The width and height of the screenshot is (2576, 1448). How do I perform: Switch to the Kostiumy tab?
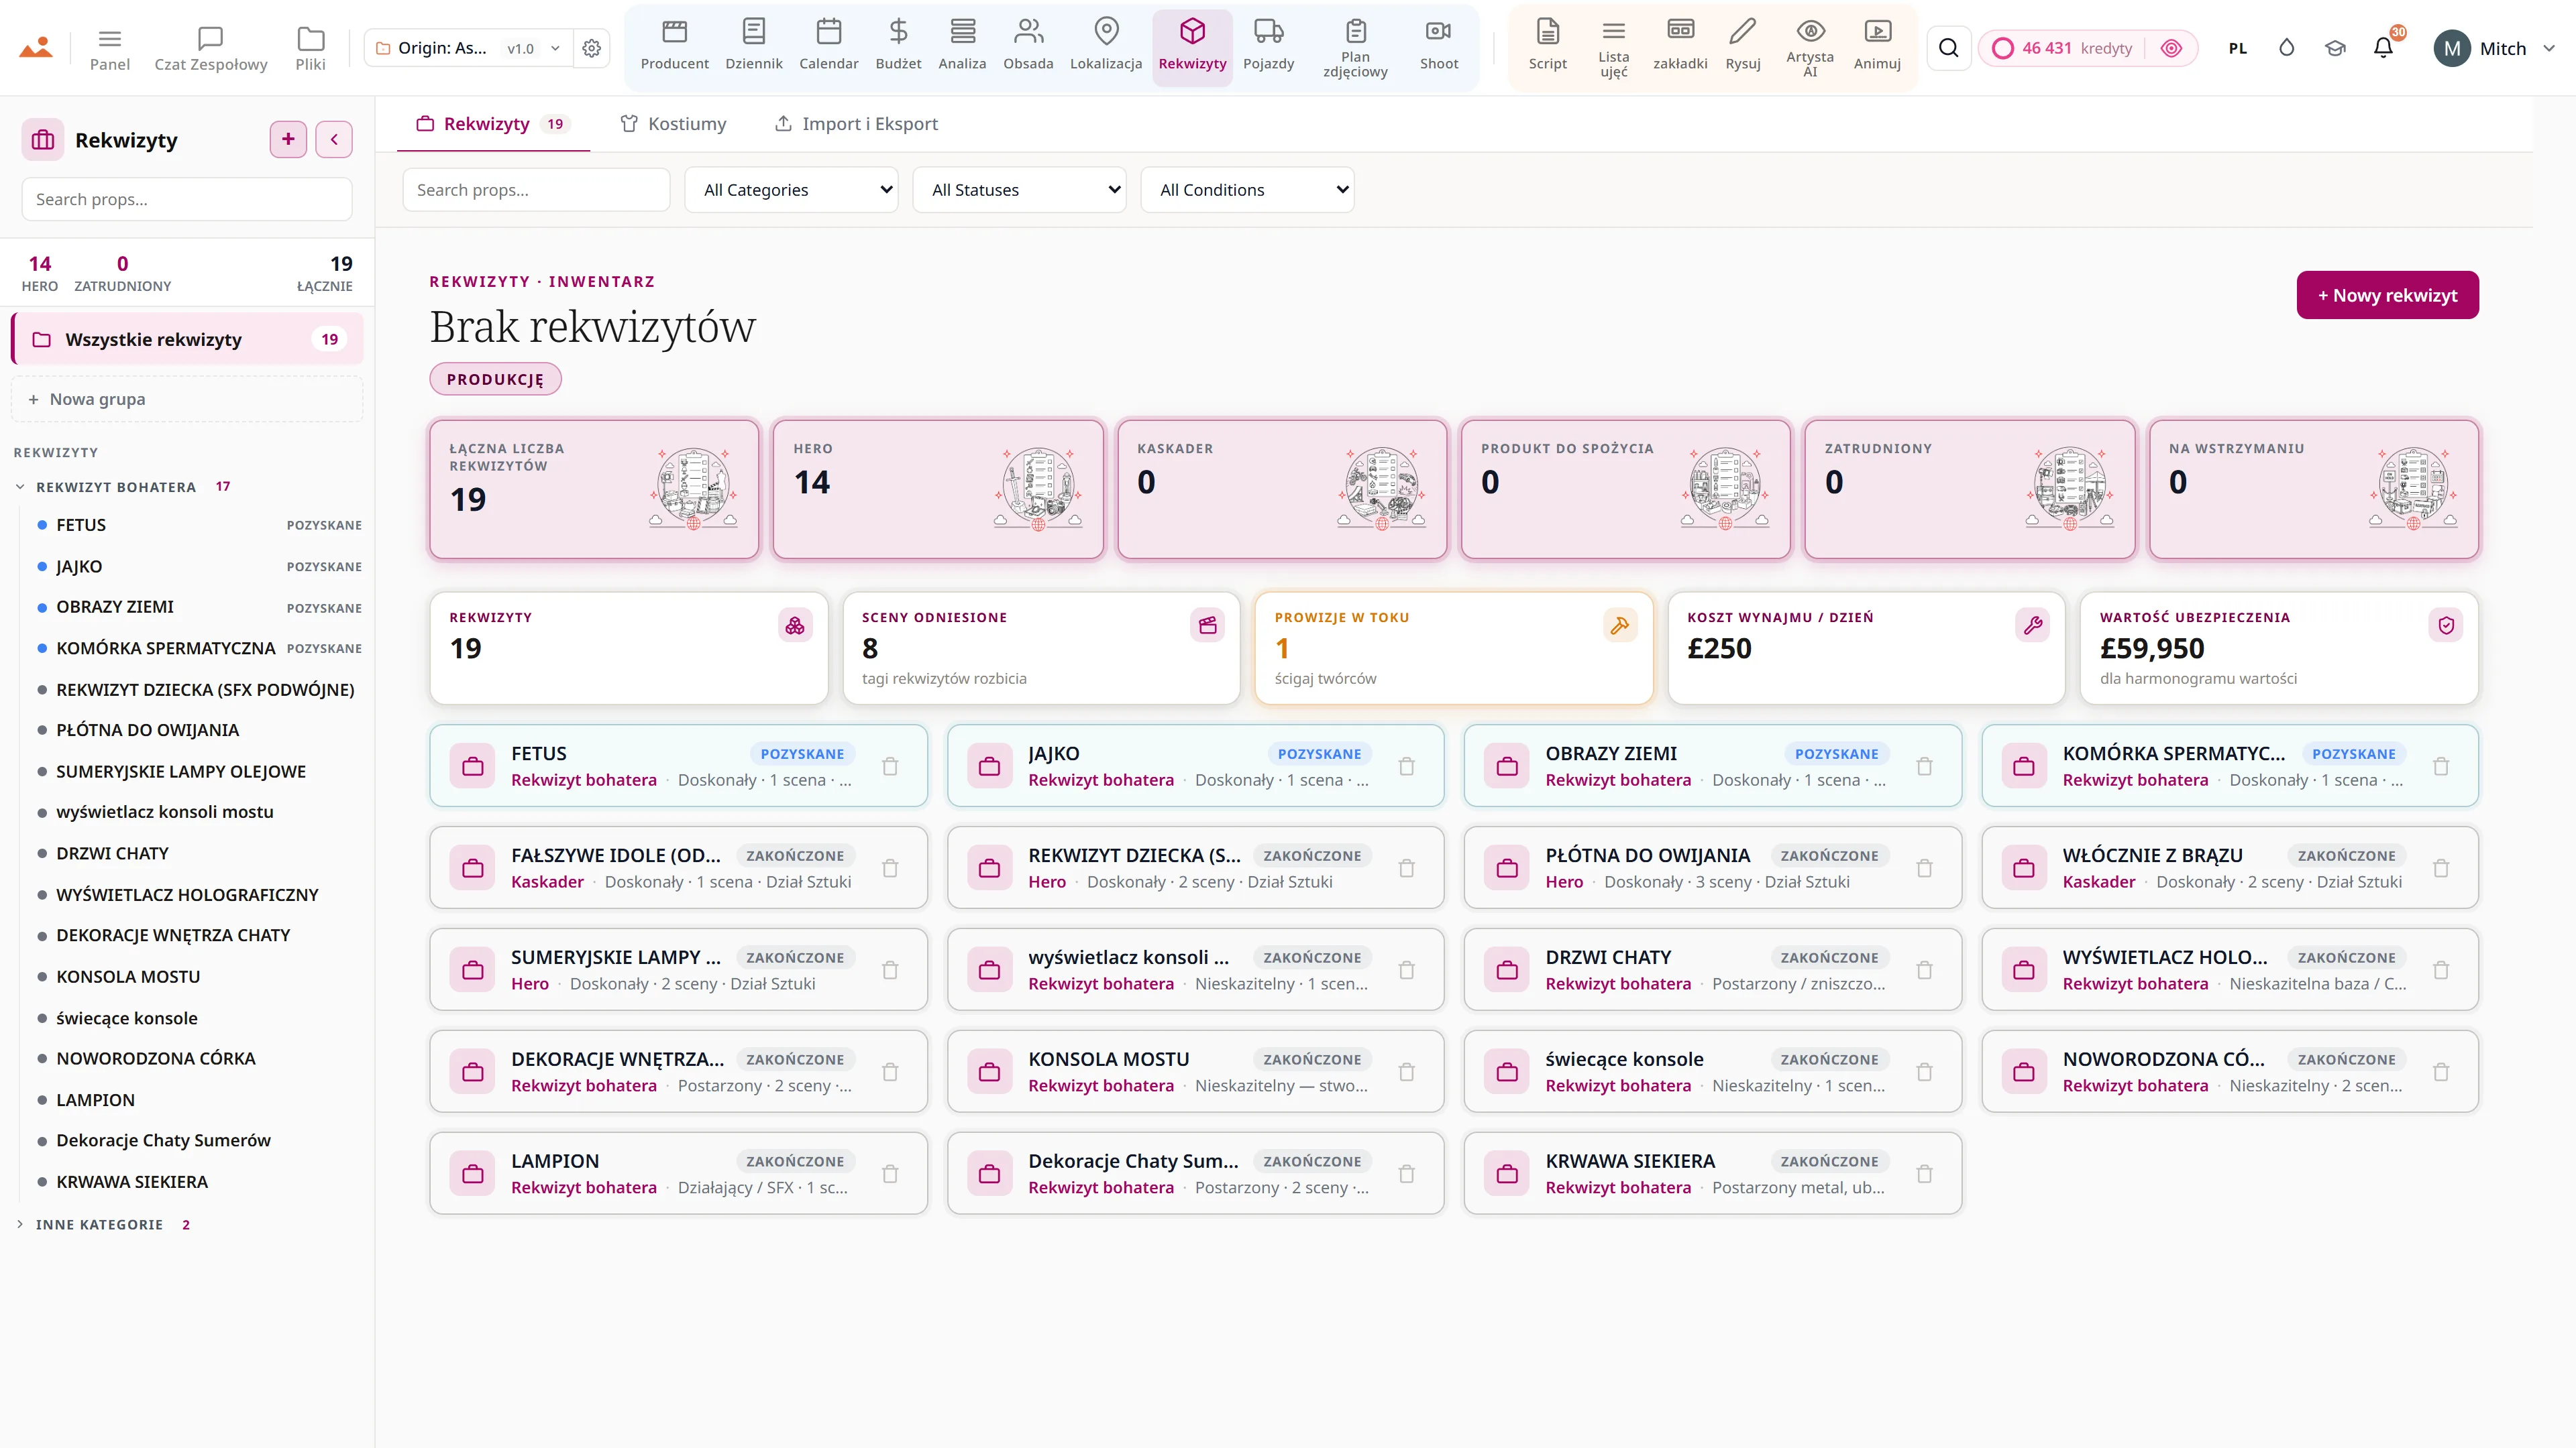(x=673, y=124)
